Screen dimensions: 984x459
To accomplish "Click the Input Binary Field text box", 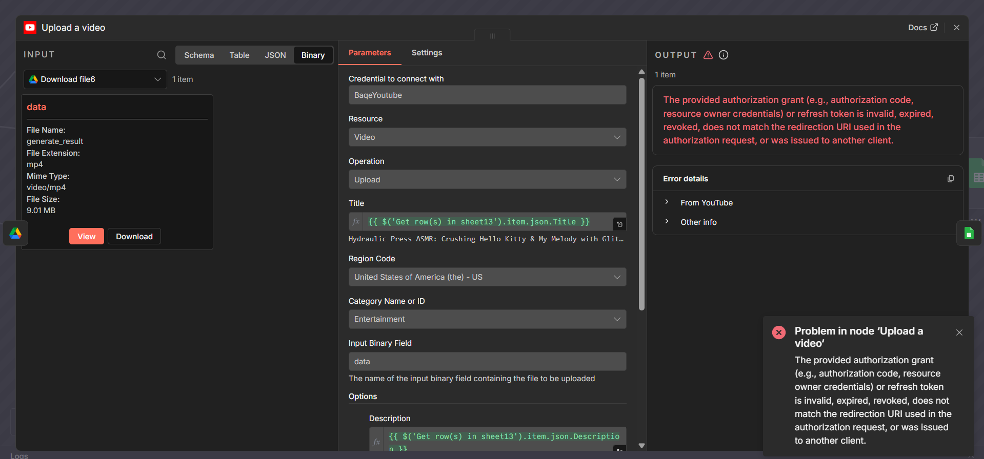I will 487,362.
